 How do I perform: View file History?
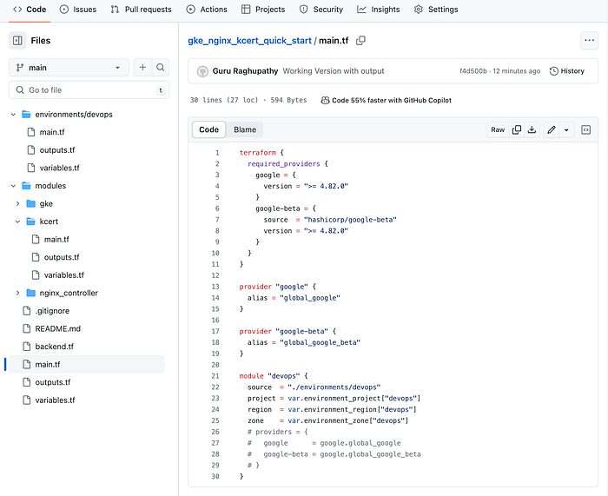tap(567, 71)
